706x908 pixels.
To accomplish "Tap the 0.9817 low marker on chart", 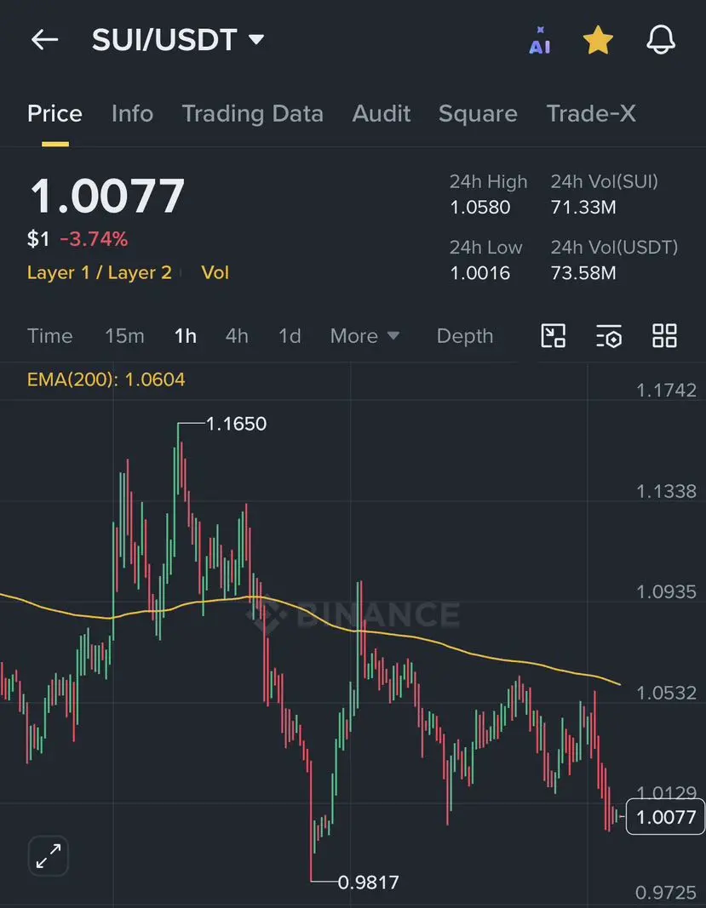I will point(368,882).
